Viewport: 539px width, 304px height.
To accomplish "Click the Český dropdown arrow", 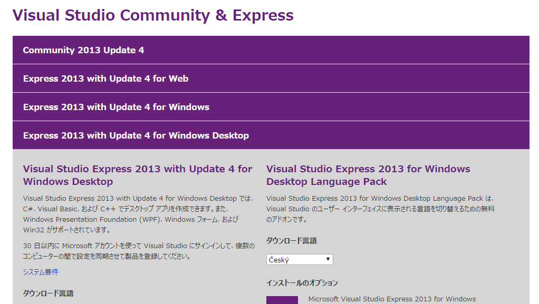I will [328, 259].
